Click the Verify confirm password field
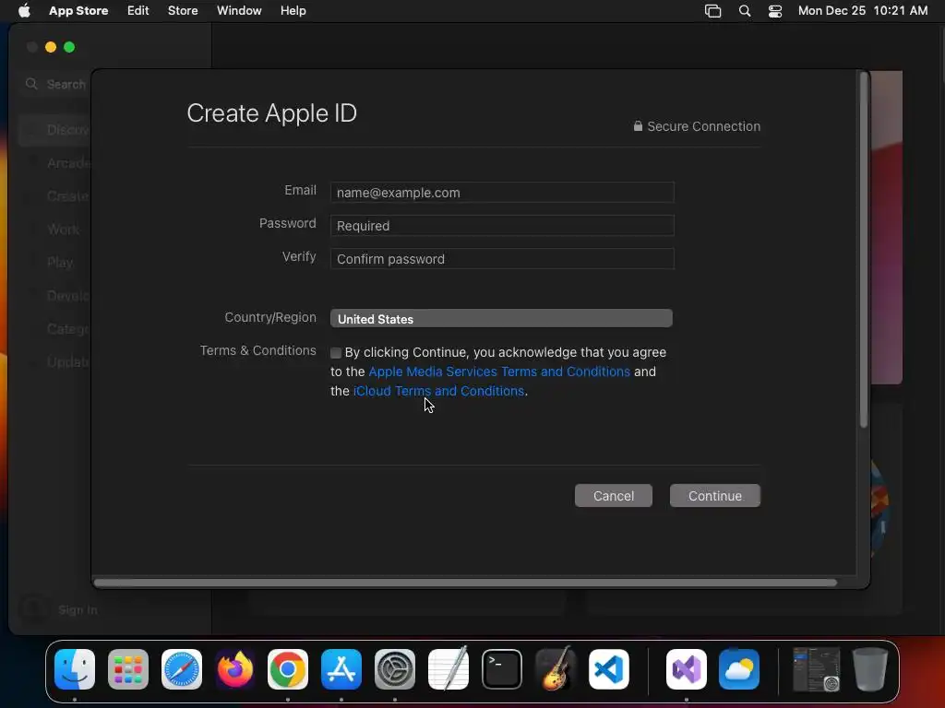Screen dimensions: 945x708 pyautogui.click(x=502, y=259)
